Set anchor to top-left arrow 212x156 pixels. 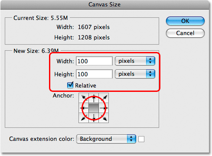pos(84,98)
